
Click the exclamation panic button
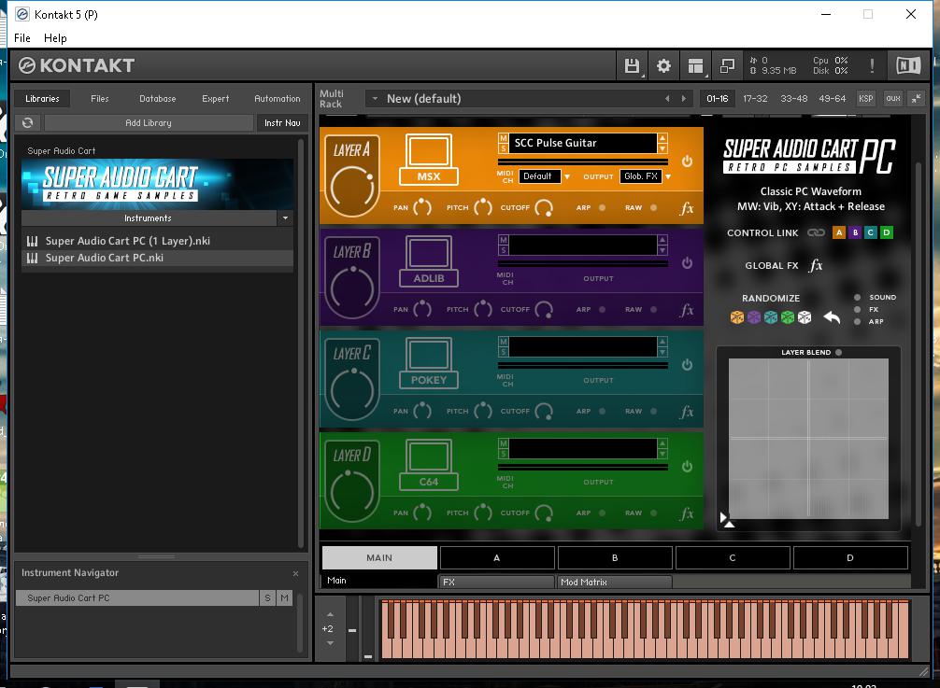[x=872, y=65]
